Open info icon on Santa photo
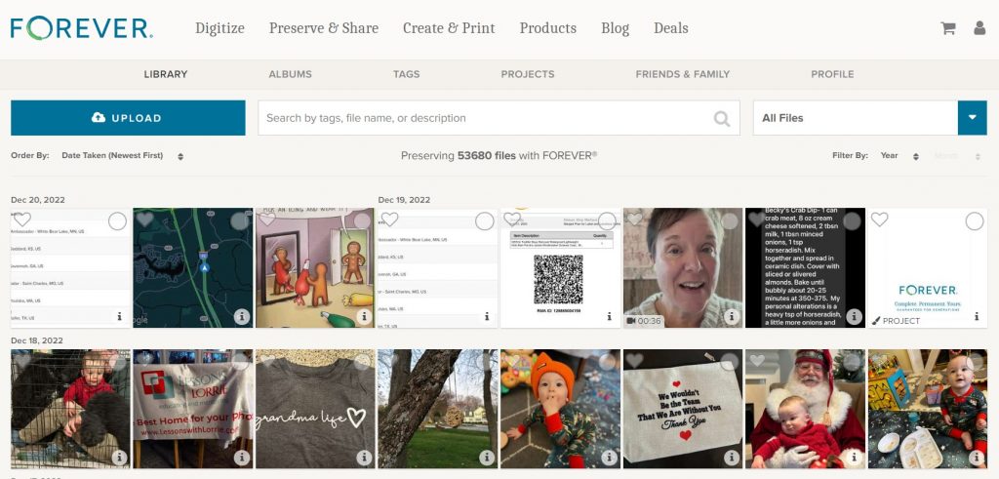The width and height of the screenshot is (999, 479). (855, 457)
